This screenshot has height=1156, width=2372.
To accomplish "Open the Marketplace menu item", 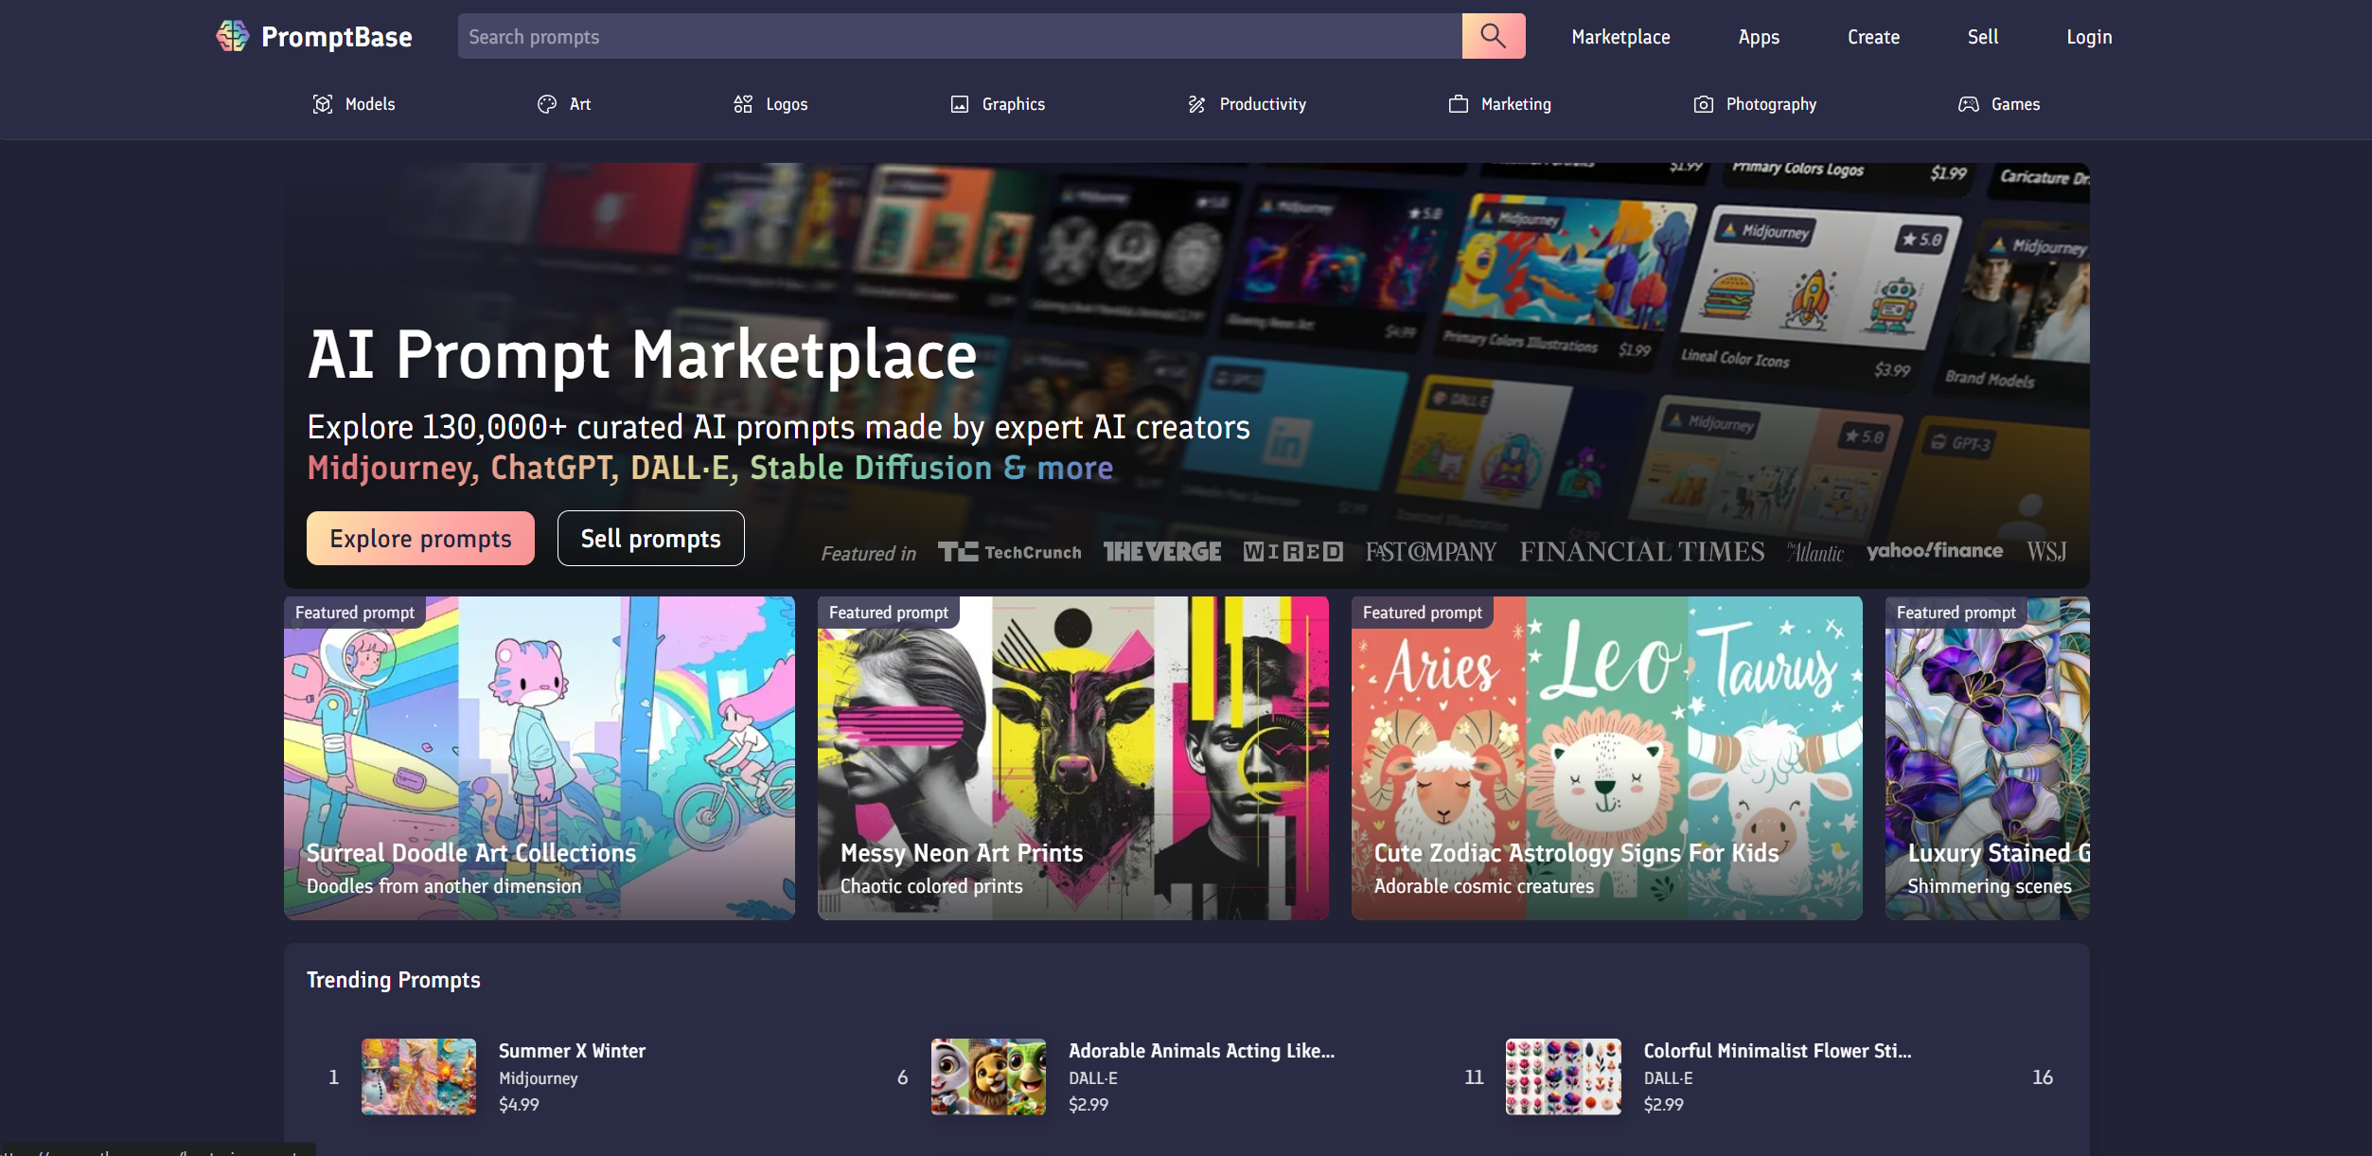I will pyautogui.click(x=1620, y=37).
